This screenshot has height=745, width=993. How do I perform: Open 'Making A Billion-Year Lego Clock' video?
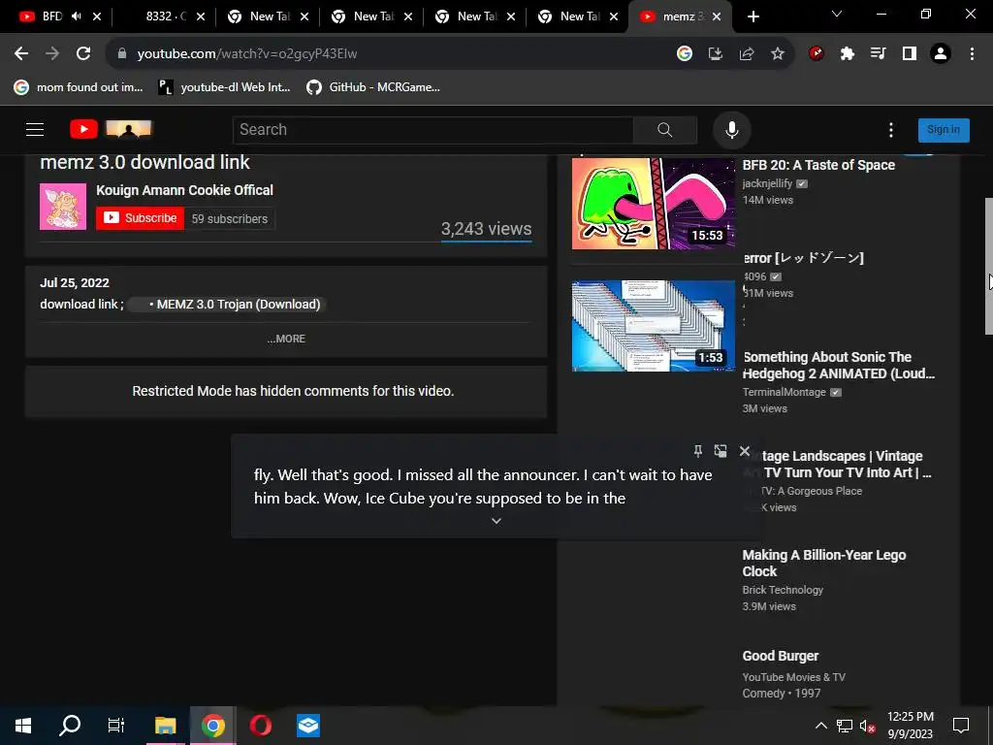[824, 564]
